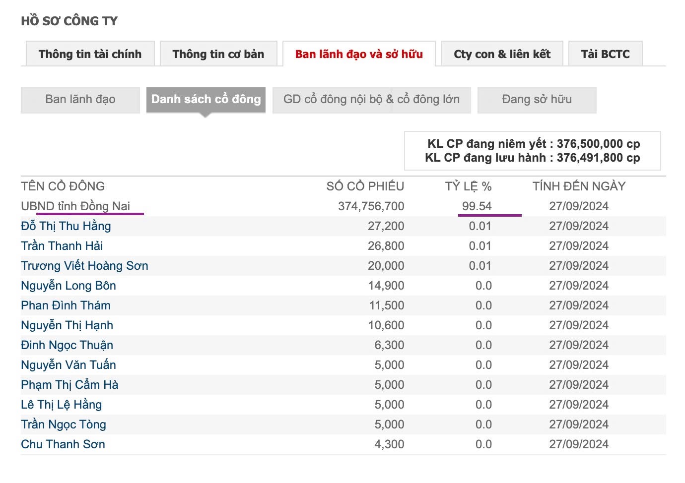
Task: Open Lê Thị Lệ Hằng link
Action: coord(62,405)
